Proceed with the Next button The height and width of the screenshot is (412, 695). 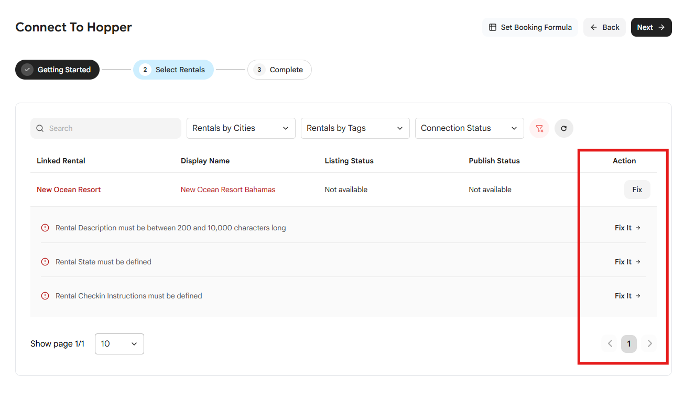pyautogui.click(x=651, y=27)
